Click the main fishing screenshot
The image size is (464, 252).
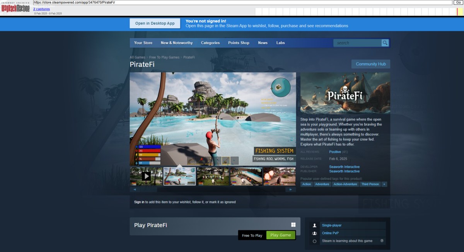(x=213, y=119)
